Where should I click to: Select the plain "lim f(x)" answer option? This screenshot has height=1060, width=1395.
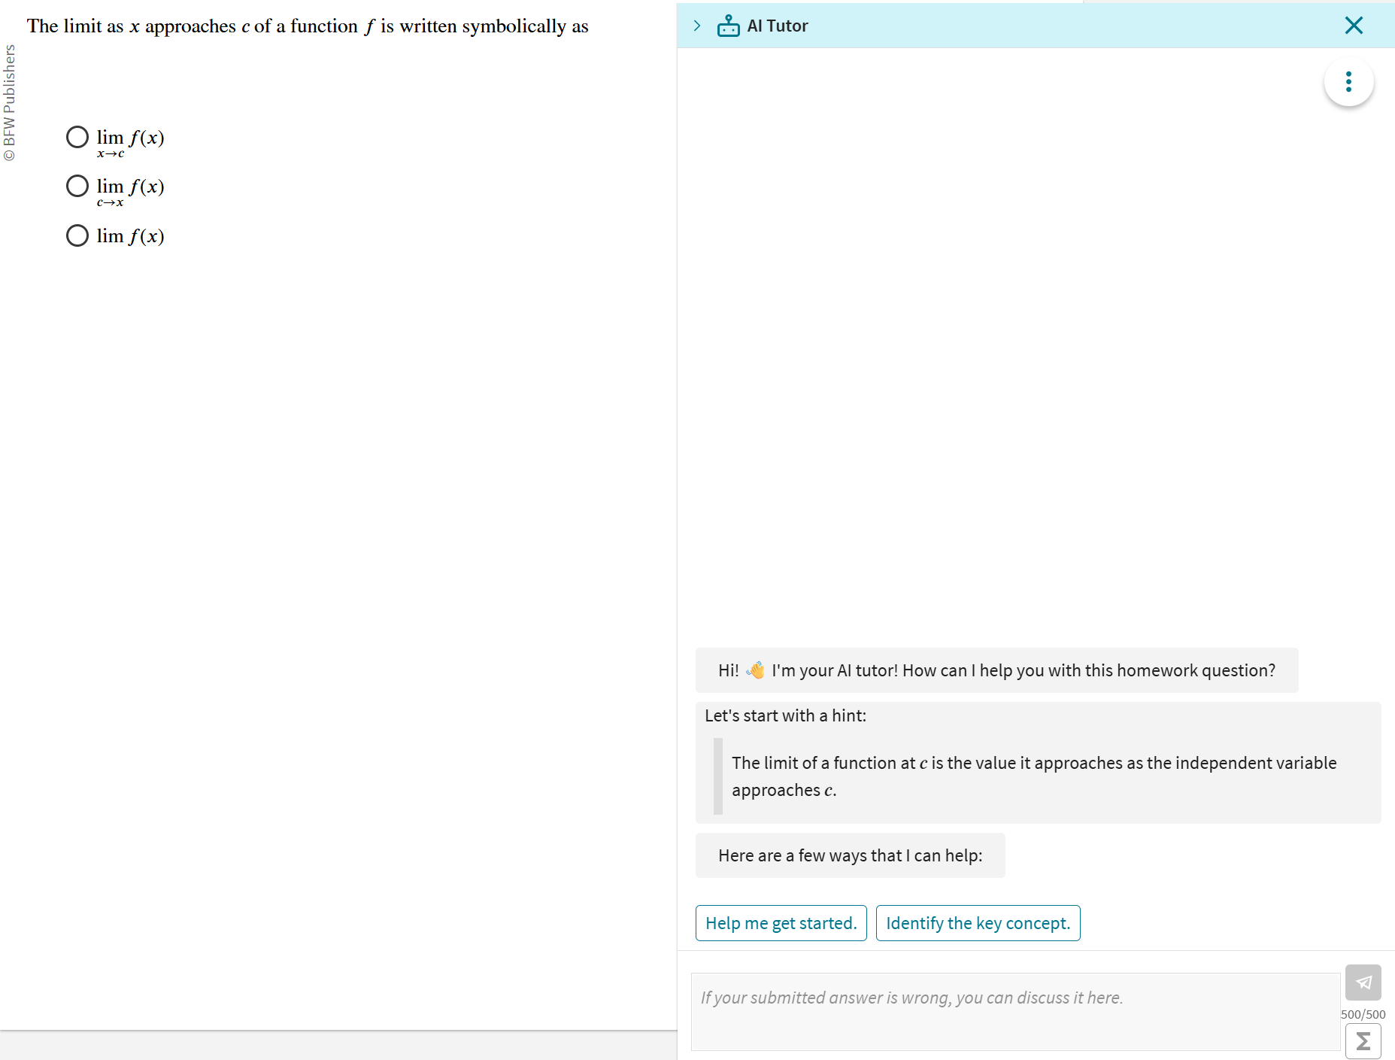click(x=77, y=235)
